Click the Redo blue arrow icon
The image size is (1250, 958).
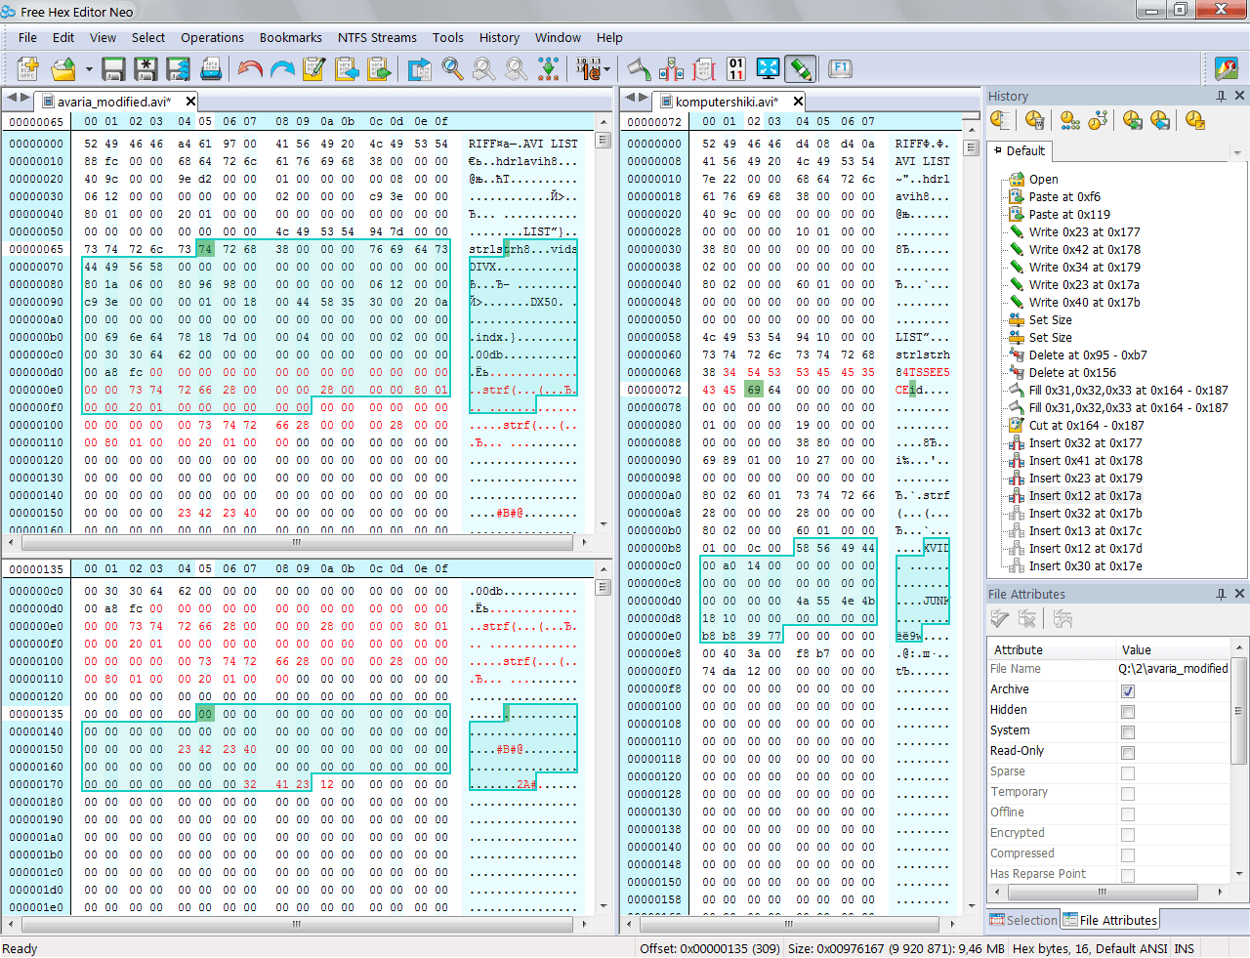click(283, 69)
